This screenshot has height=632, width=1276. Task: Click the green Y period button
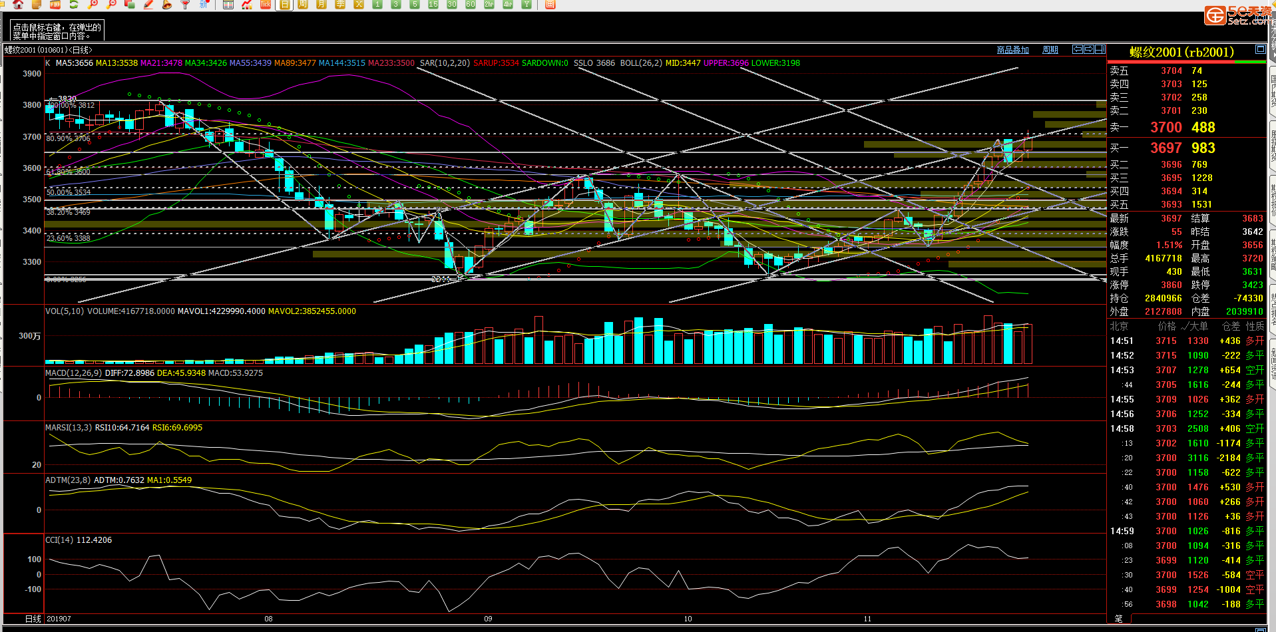pyautogui.click(x=527, y=4)
